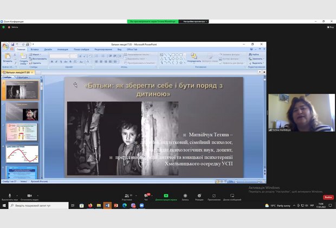This screenshot has width=336, height=228.
Task: Open Reactions in the Zoom toolbar
Action: pyautogui.click(x=199, y=195)
